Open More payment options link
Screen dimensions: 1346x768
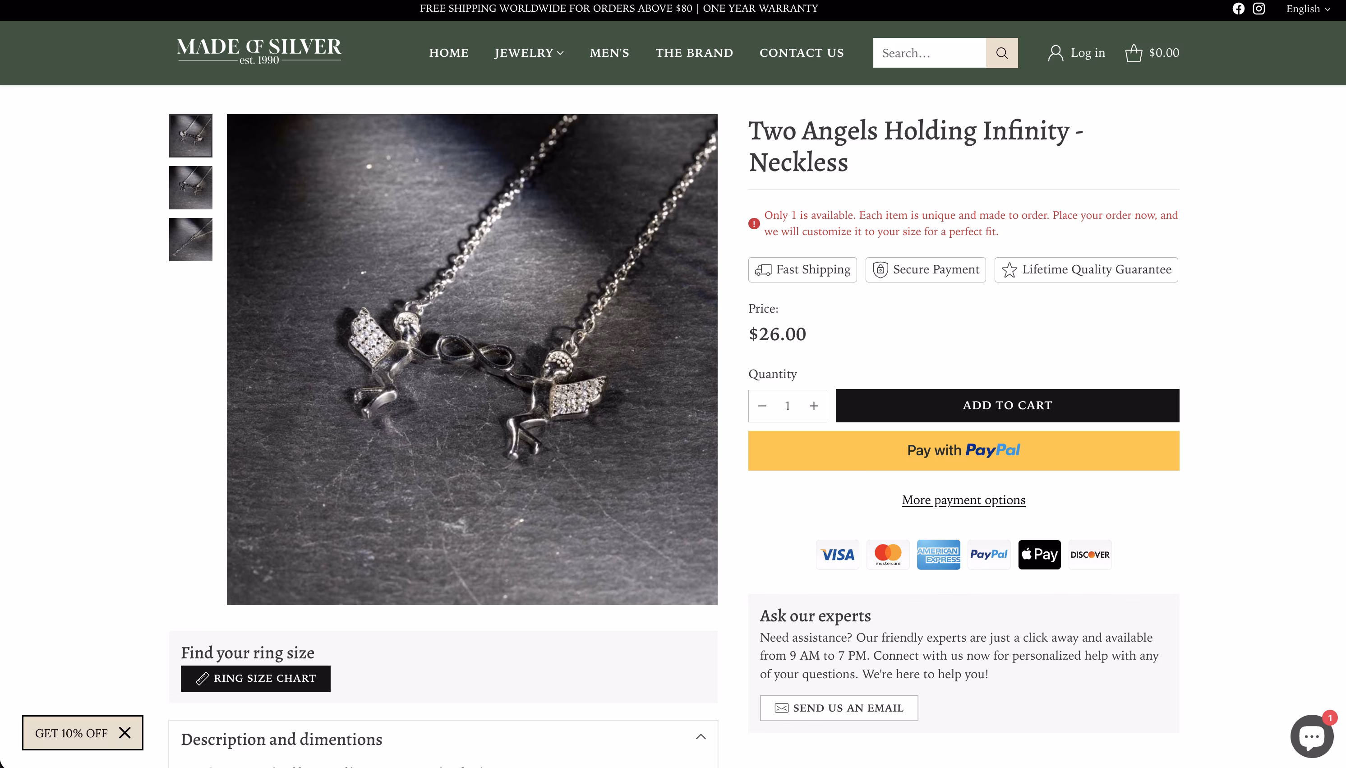963,500
